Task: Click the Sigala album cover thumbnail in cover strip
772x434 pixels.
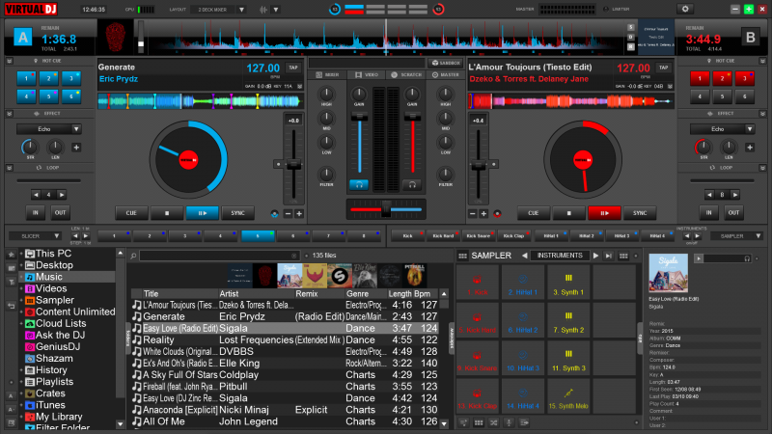Action: click(x=289, y=276)
